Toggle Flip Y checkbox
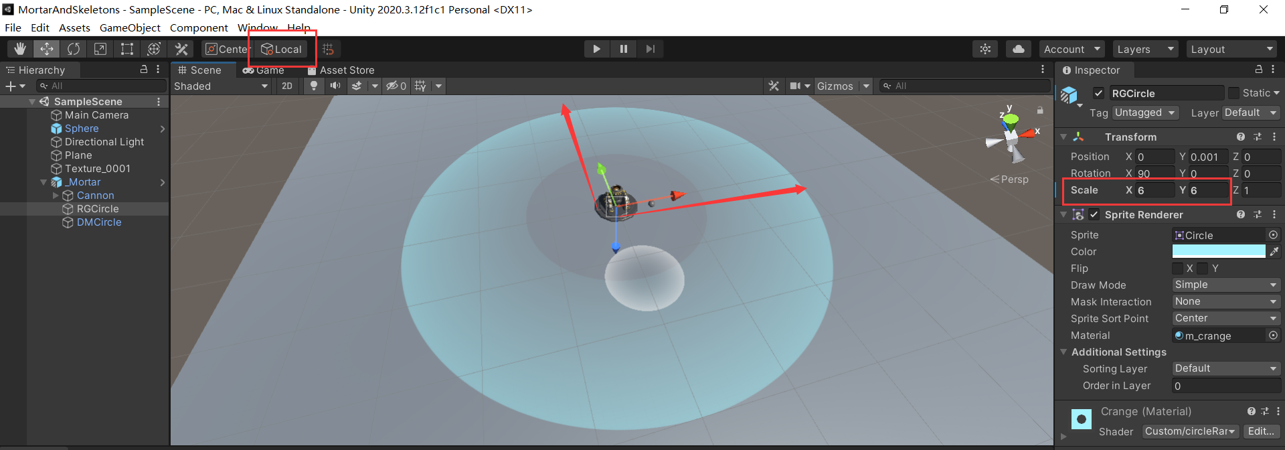This screenshot has height=450, width=1285. coord(1203,268)
